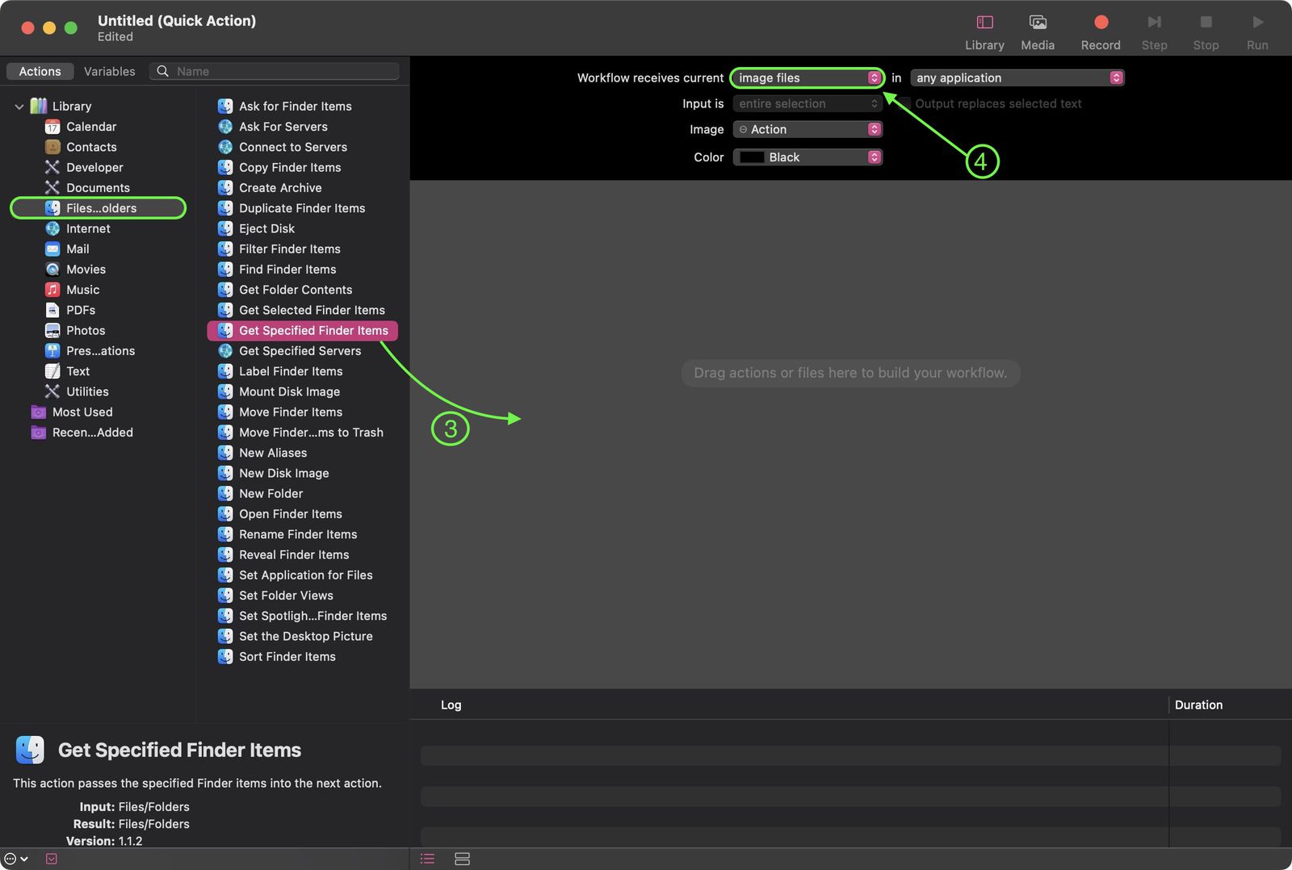The height and width of the screenshot is (870, 1292).
Task: Enable Output replaces selected text
Action: tap(905, 103)
